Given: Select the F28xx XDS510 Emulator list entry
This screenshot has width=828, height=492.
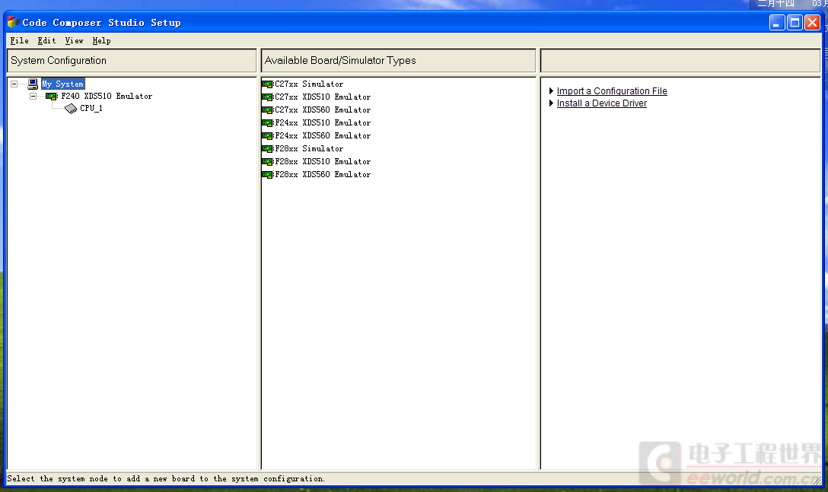Looking at the screenshot, I should click(323, 161).
